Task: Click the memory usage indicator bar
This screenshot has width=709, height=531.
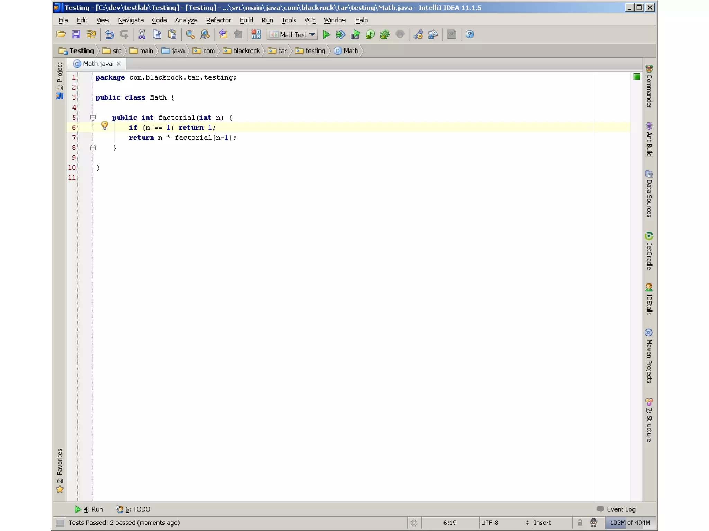Action: tap(630, 522)
